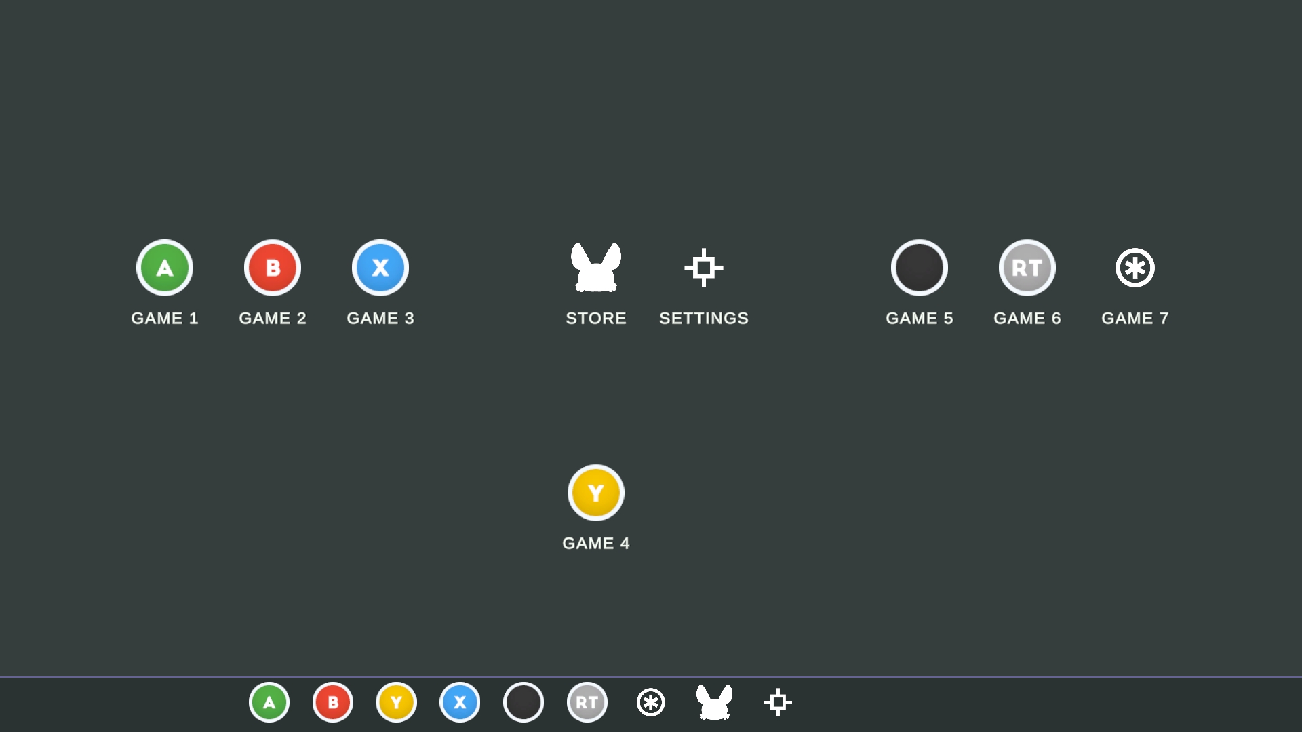Select the blue X icon for Game 3
Viewport: 1302px width, 732px height.
pos(380,268)
